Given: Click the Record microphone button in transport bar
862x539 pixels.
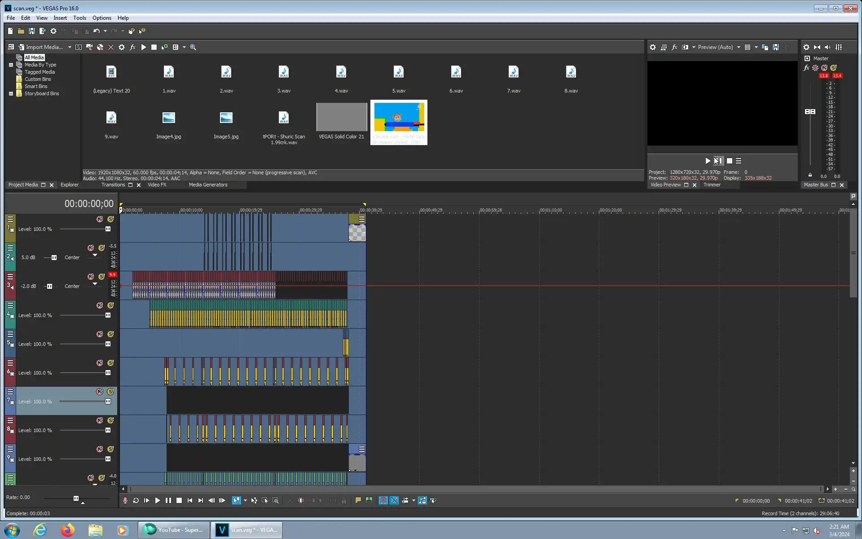Looking at the screenshot, I should click(x=125, y=500).
